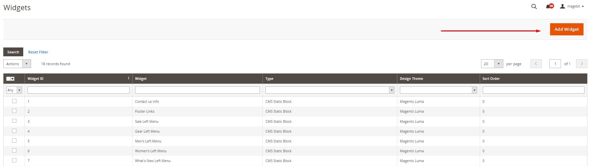The width and height of the screenshot is (592, 166).
Task: Open notifications bell with 39 badge
Action: 549,6
